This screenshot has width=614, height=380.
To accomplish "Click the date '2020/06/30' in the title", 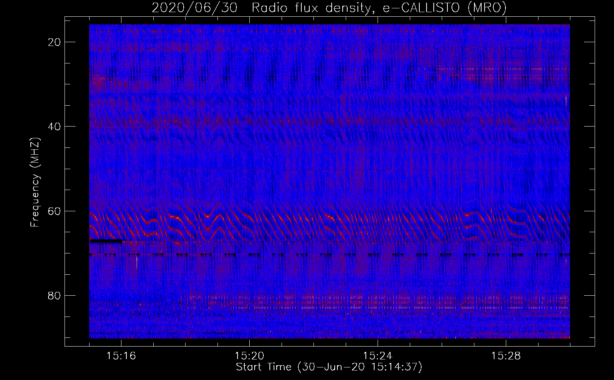I will tap(195, 8).
